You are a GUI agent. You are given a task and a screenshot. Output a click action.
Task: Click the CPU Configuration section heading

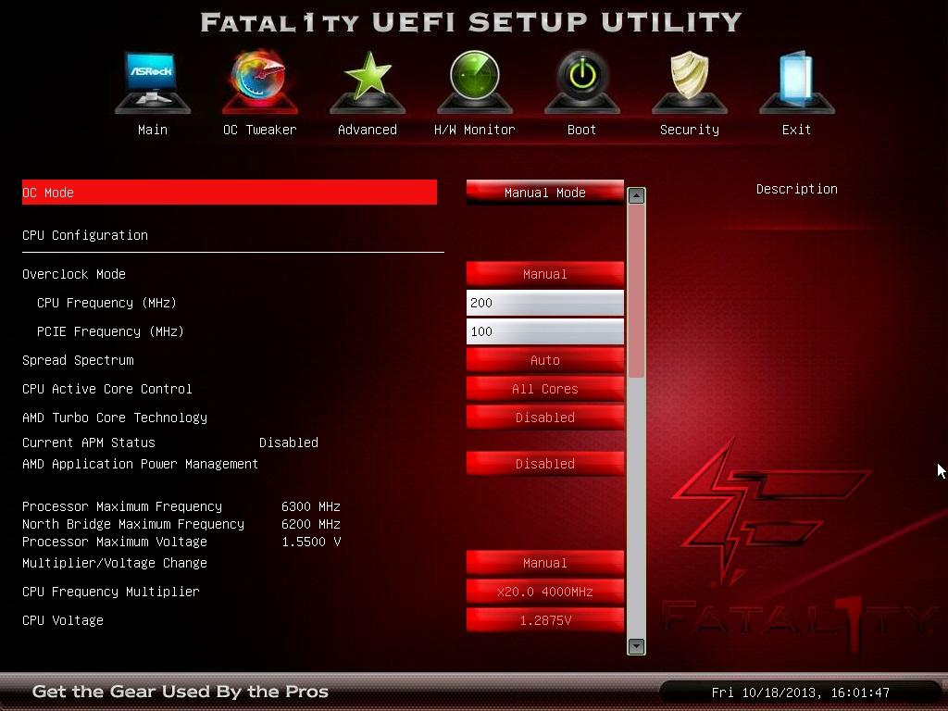(85, 235)
